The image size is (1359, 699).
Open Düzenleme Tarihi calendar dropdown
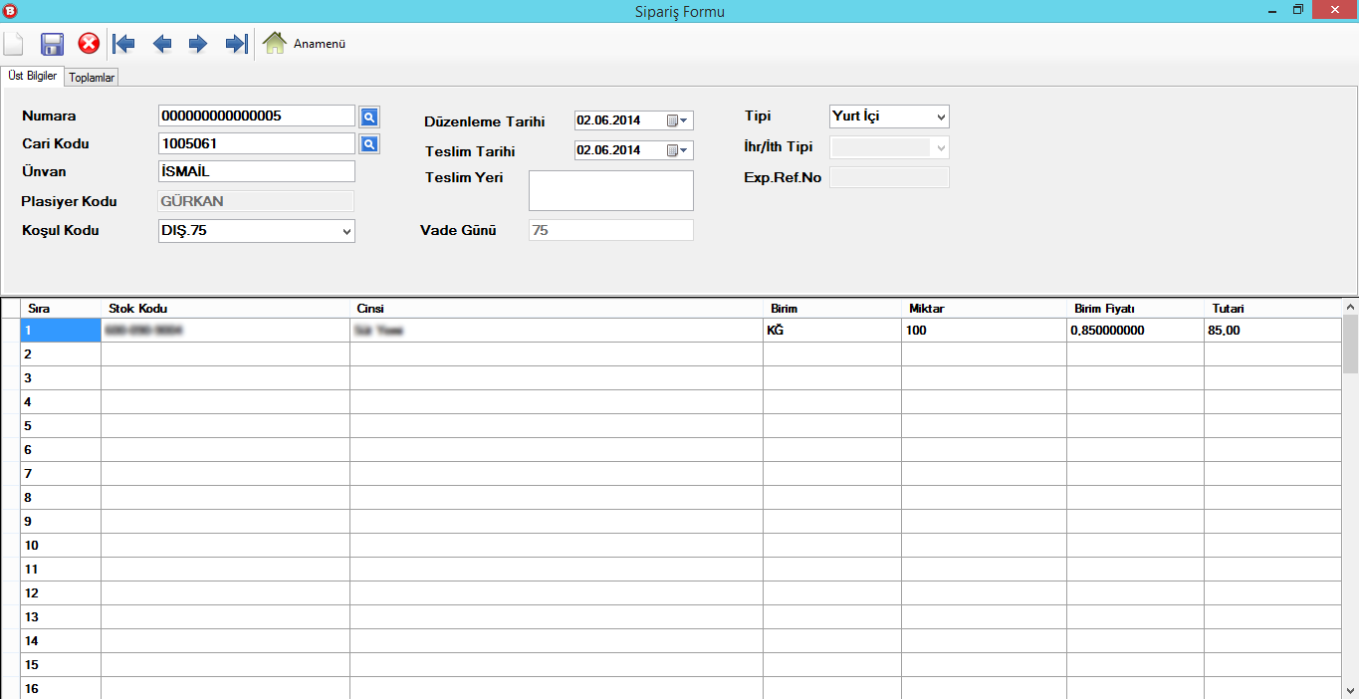(677, 120)
